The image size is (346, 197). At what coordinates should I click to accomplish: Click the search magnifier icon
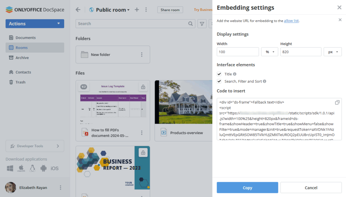point(191,24)
